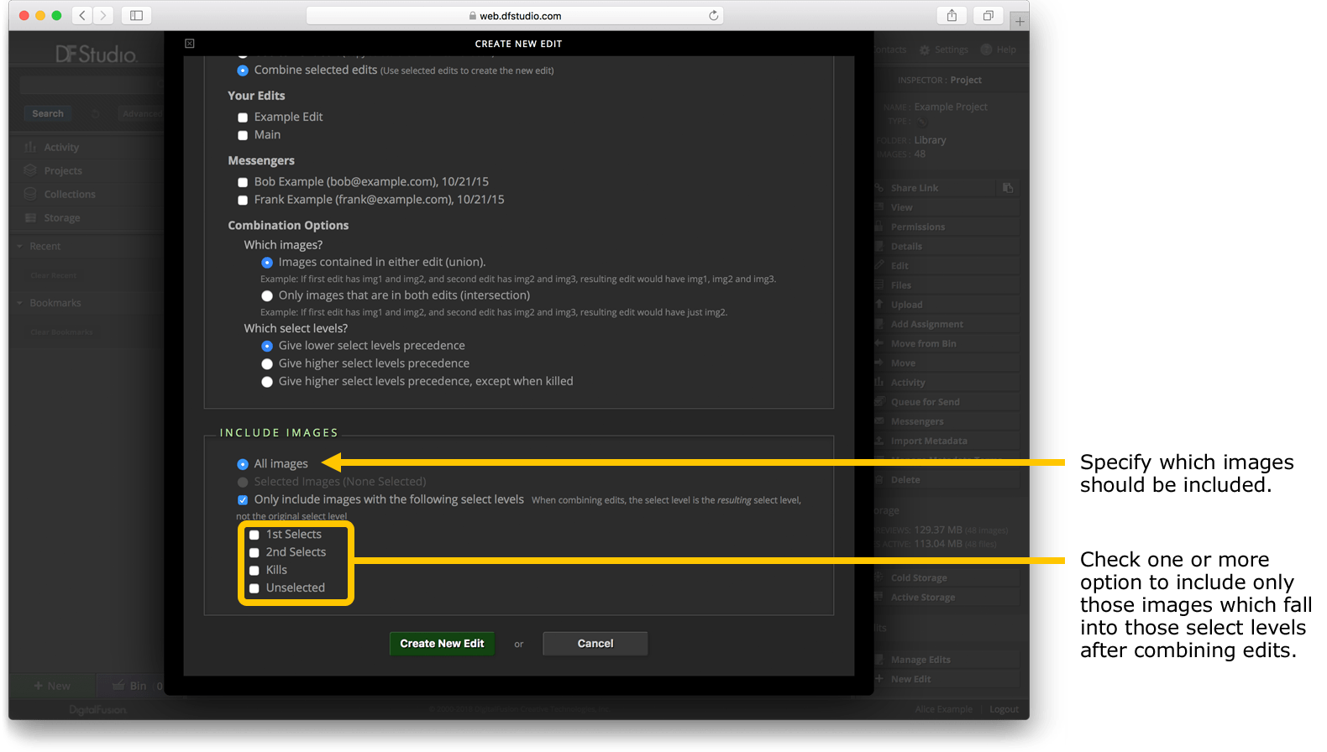Close the Create New Edit dialog
Viewport: 1327px width, 752px height.
point(190,44)
